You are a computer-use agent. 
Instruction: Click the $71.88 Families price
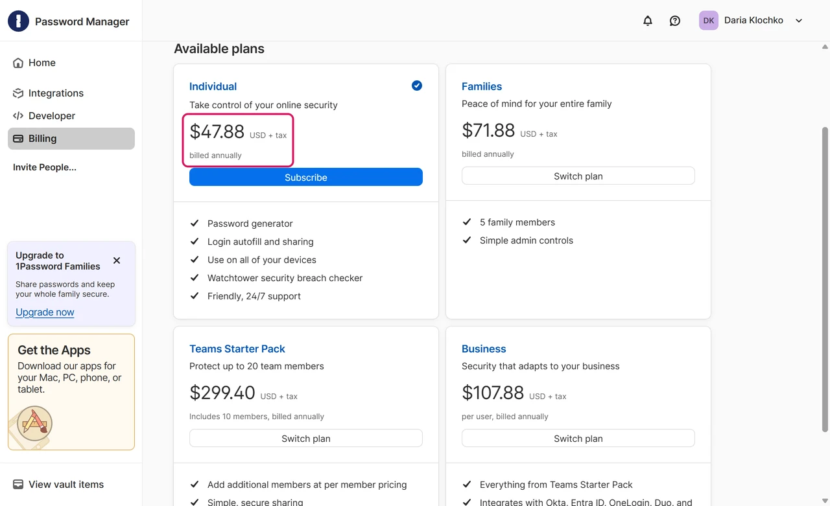pos(488,130)
